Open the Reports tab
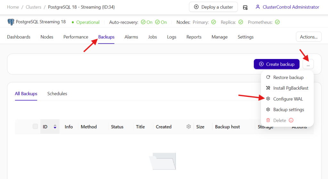The image size is (328, 179). [x=194, y=37]
